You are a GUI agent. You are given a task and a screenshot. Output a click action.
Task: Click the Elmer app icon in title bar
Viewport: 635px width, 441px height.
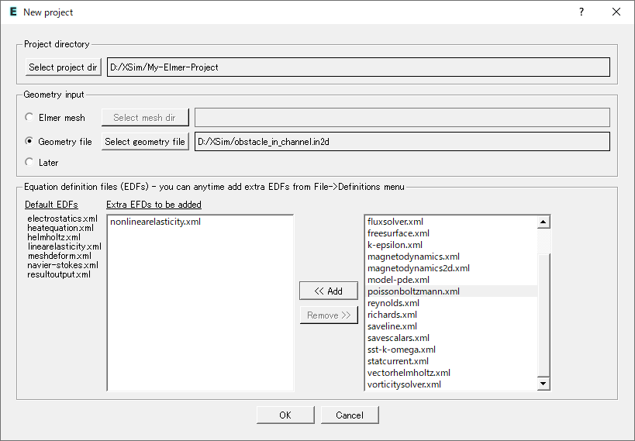point(13,12)
